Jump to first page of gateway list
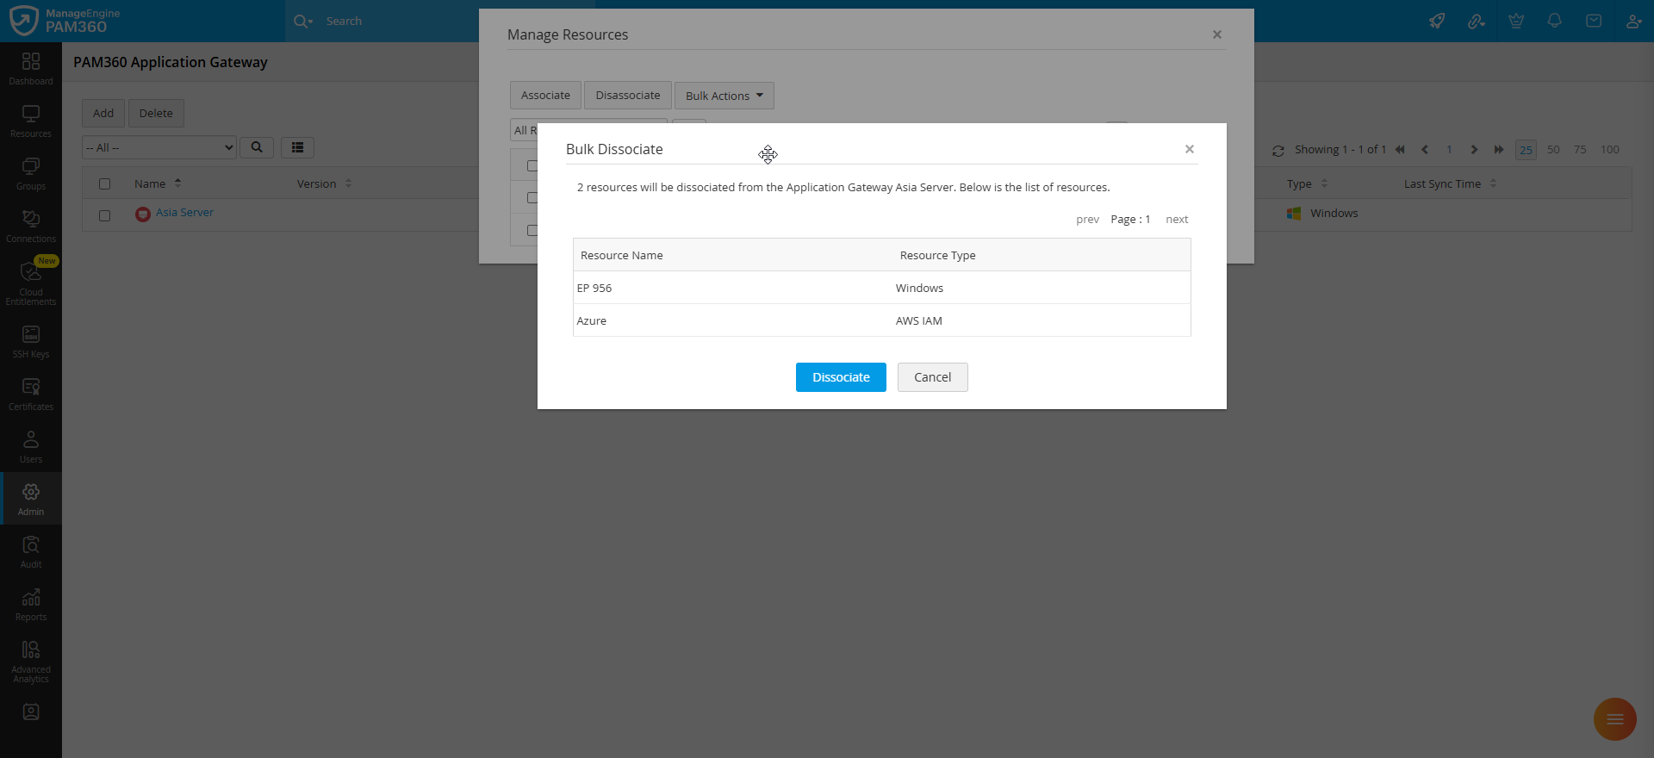 click(1401, 150)
